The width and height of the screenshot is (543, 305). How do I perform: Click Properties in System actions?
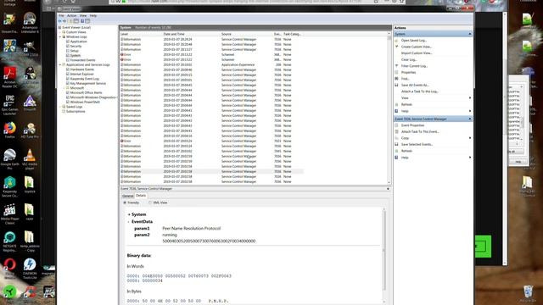tap(408, 73)
